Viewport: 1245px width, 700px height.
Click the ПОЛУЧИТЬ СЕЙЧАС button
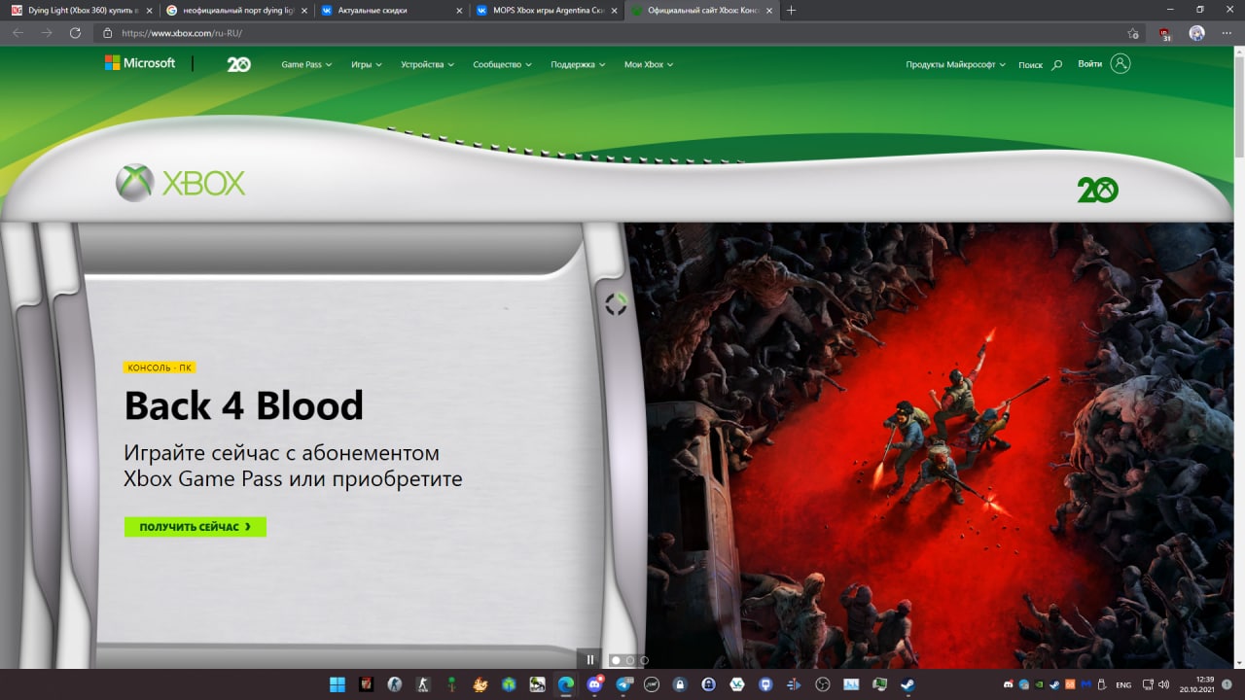point(196,527)
